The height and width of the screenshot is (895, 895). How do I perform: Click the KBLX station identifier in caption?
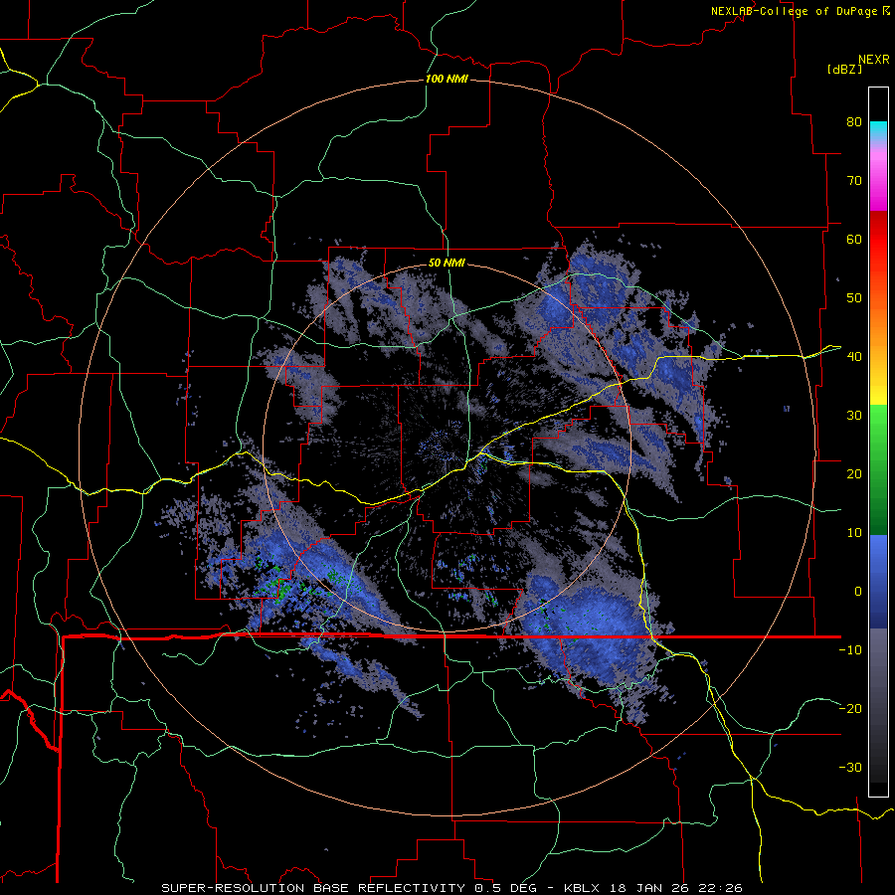tap(584, 888)
